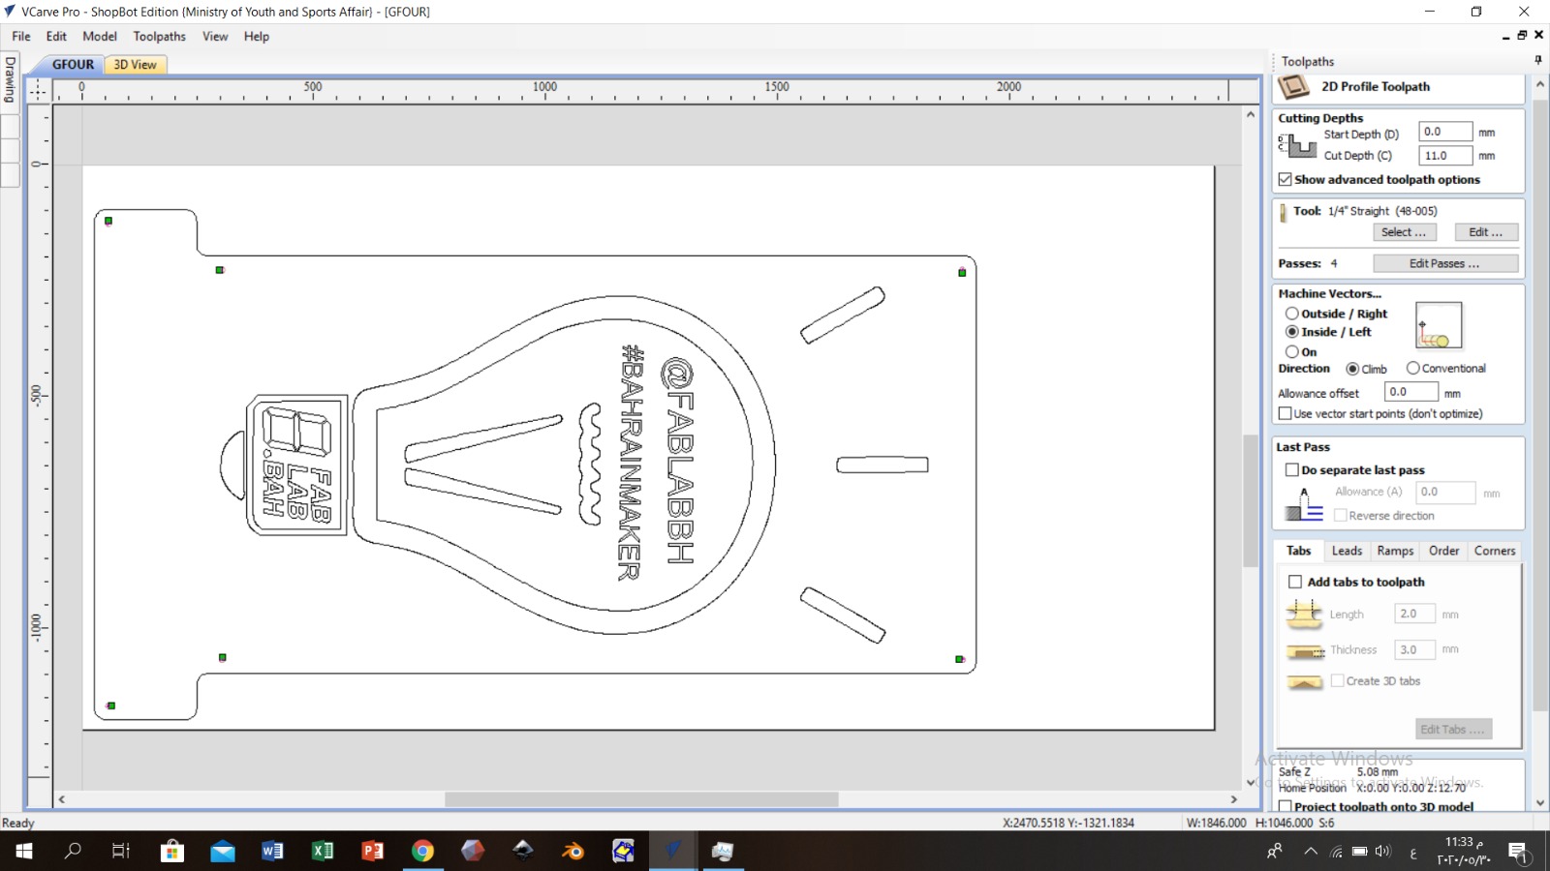Show hidden system tray icons chevron

[x=1311, y=852]
